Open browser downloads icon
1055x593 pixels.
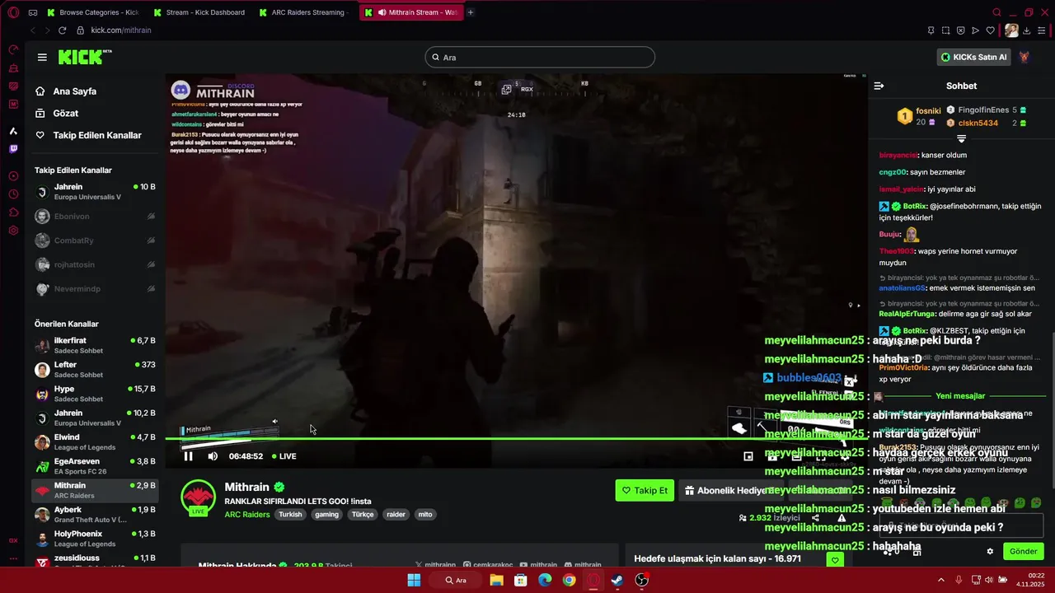(1027, 30)
